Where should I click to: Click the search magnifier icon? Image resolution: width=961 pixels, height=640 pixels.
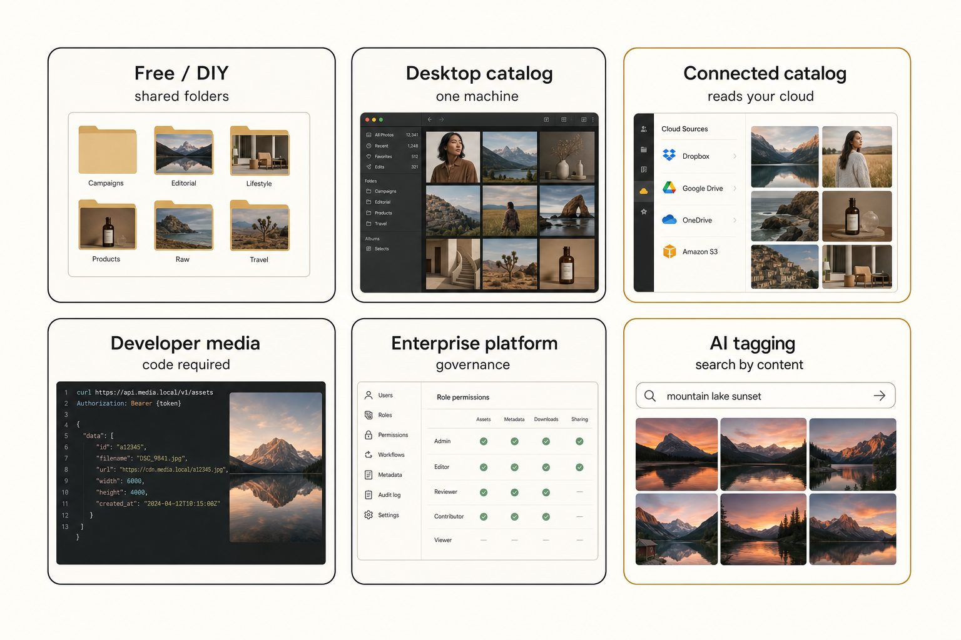tap(650, 396)
